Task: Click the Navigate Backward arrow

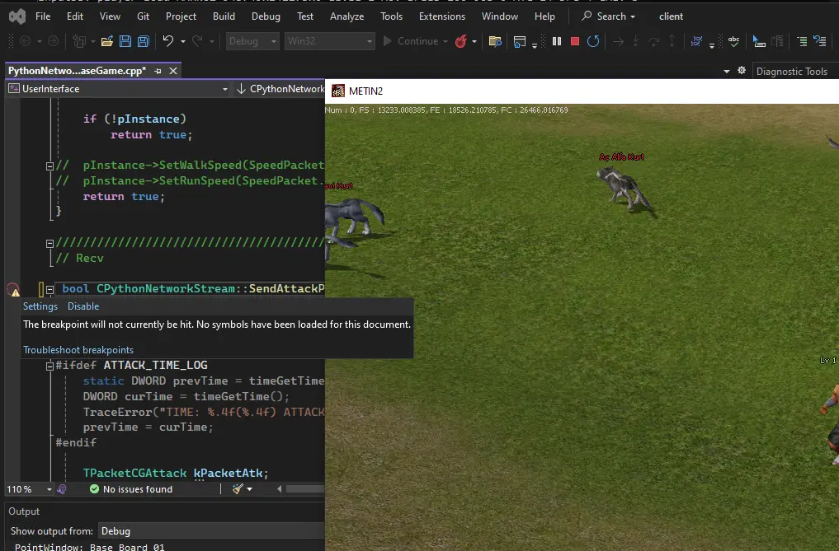Action: (x=25, y=41)
